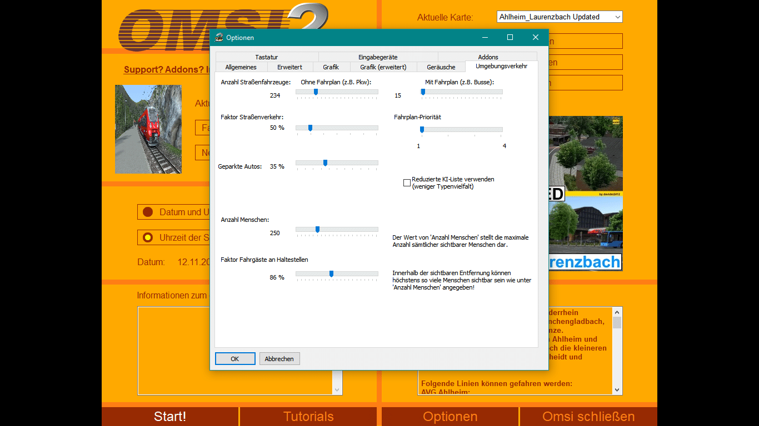Open the Aktuelle Karte dropdown
The width and height of the screenshot is (759, 426).
coord(559,17)
